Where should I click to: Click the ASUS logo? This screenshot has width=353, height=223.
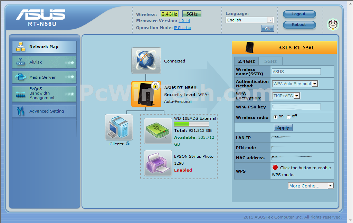tap(41, 14)
